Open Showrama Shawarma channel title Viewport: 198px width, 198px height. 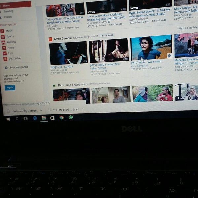coord(71,85)
